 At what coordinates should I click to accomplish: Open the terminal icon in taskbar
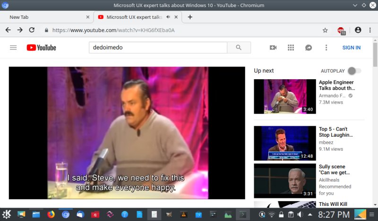pyautogui.click(x=242, y=214)
